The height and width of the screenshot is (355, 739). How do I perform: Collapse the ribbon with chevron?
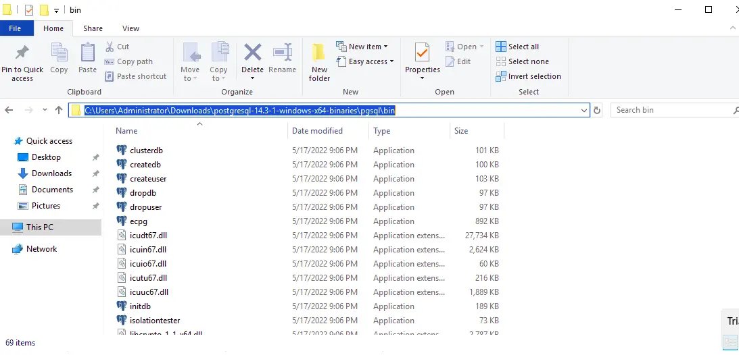pyautogui.click(x=732, y=28)
